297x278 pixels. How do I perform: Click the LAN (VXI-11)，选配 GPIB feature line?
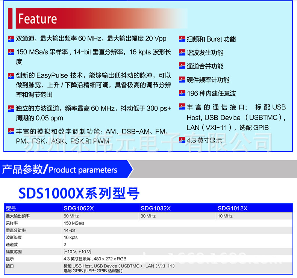pos(228,128)
